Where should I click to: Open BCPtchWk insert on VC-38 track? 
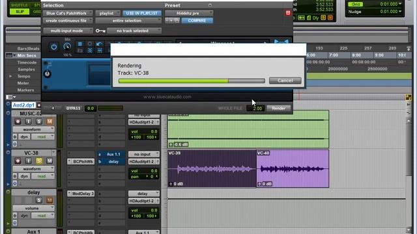coord(81,161)
